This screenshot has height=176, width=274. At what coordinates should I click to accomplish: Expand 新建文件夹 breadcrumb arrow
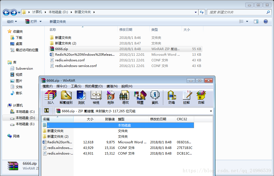tap(94, 12)
